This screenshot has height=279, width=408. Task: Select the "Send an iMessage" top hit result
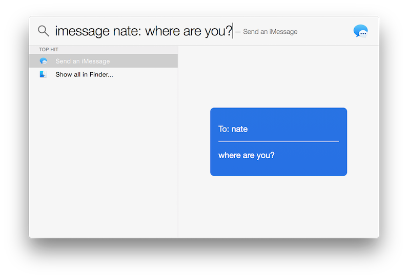pos(83,61)
